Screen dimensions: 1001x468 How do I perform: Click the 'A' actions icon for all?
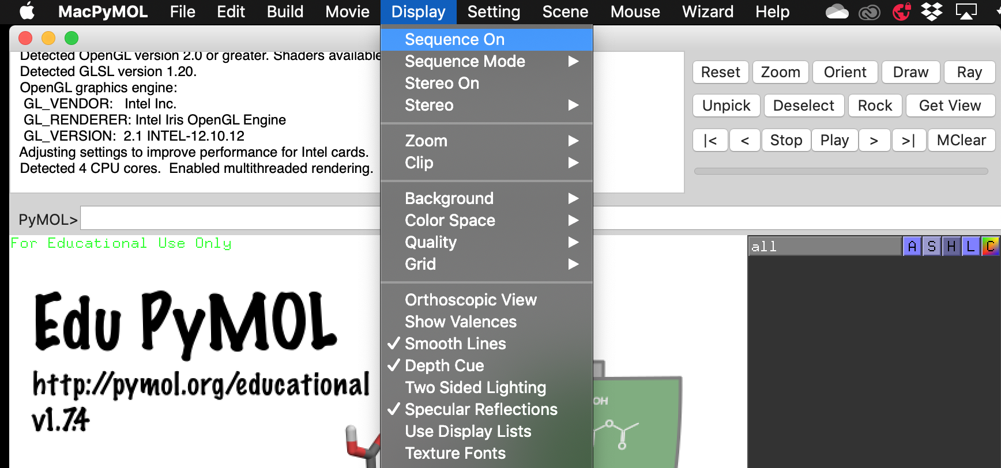pyautogui.click(x=912, y=247)
